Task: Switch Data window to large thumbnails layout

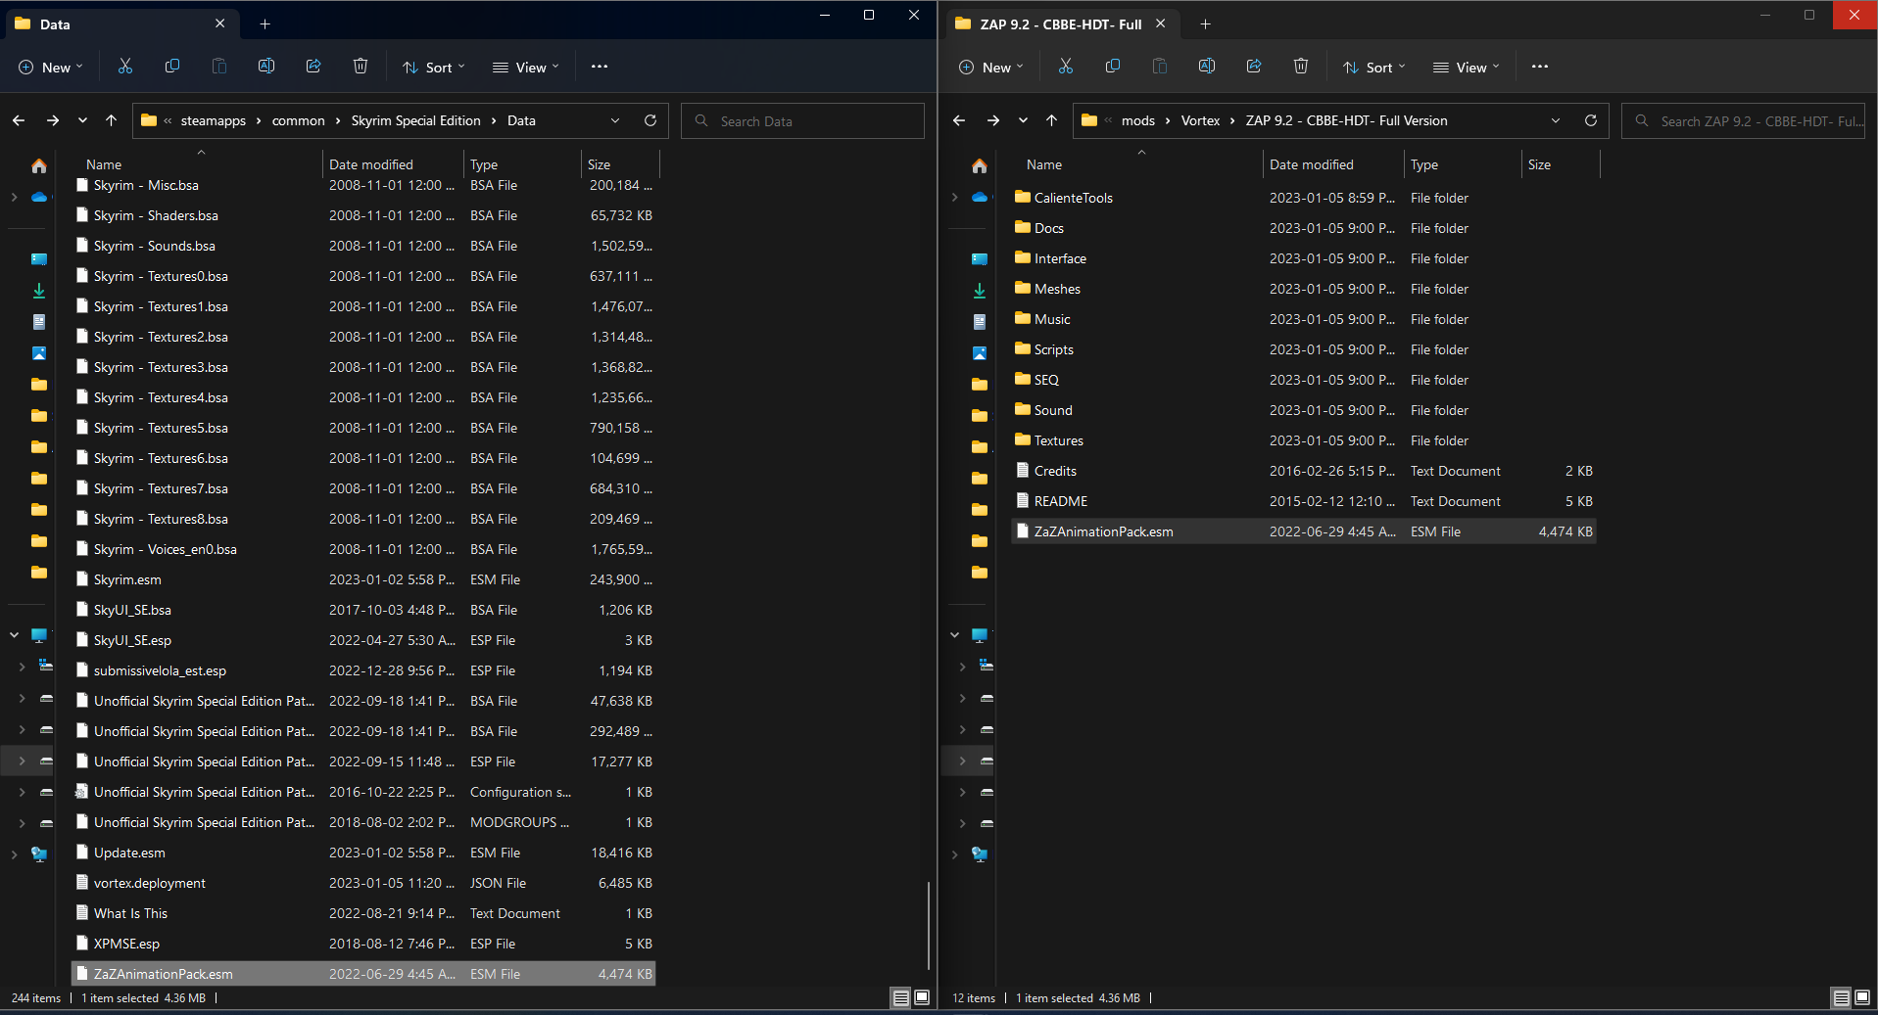Action: 922,998
